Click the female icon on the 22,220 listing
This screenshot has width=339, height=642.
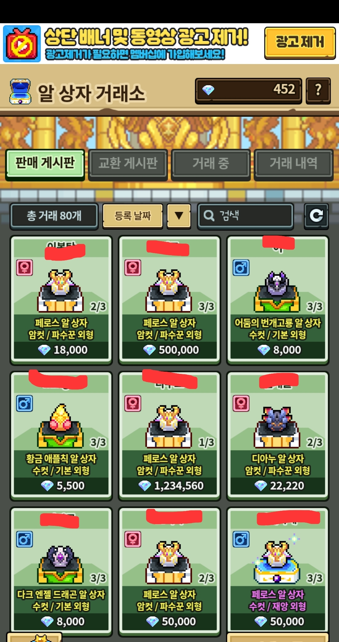tap(241, 403)
